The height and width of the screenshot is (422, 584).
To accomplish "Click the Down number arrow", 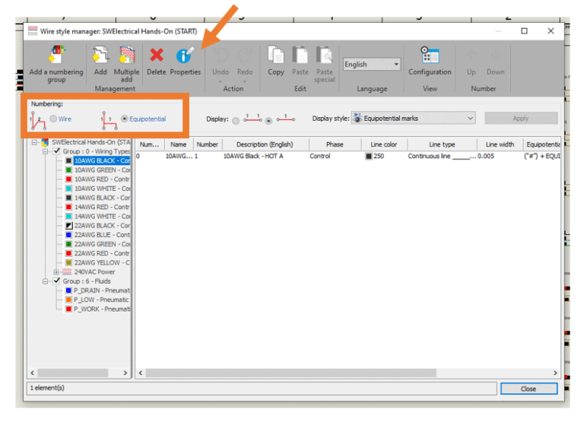I will click(x=495, y=56).
